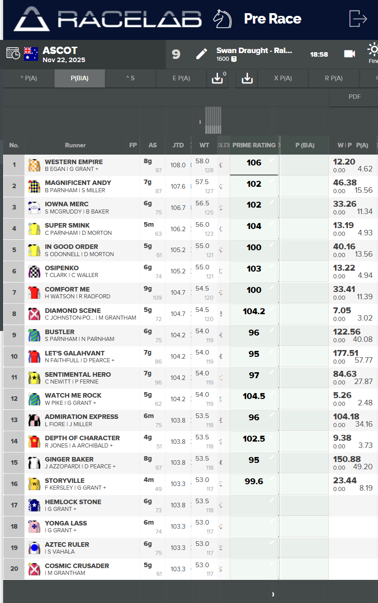
Task: Click the pencil edit icon beside race name
Action: point(202,54)
